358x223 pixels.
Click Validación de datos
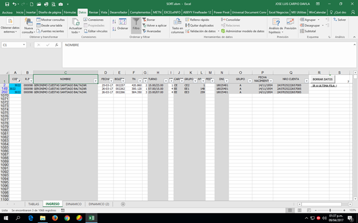[200, 31]
